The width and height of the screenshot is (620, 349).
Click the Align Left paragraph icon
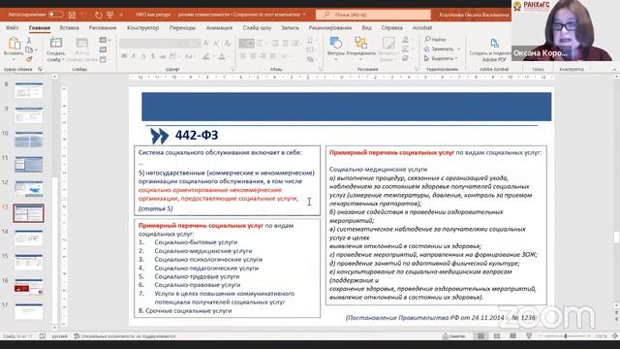[x=243, y=56]
